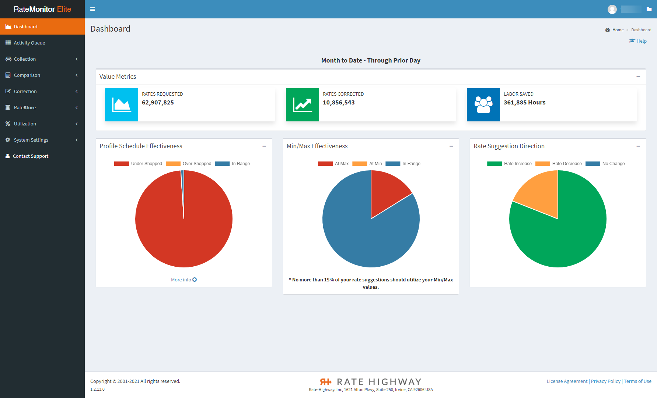Click the System Settings gear icon
Viewport: 657px width, 398px height.
8,140
